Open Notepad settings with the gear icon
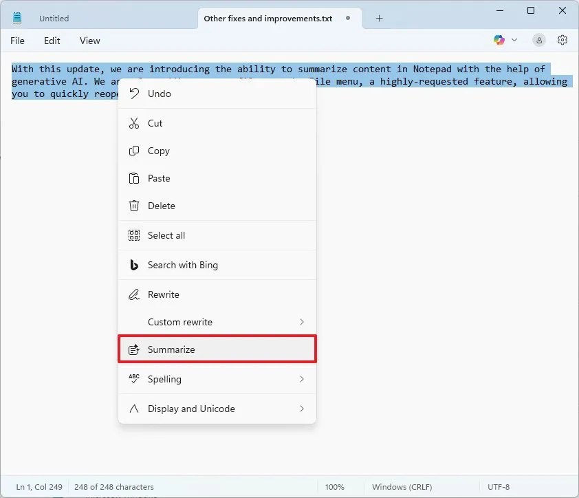Viewport: 579px width, 498px height. (x=562, y=40)
